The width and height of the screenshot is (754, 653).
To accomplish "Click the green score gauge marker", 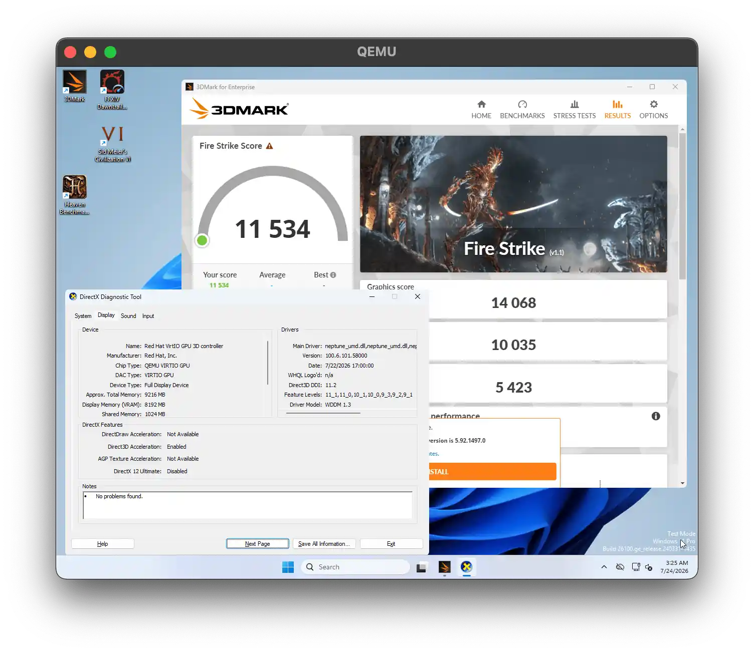I will (x=202, y=240).
